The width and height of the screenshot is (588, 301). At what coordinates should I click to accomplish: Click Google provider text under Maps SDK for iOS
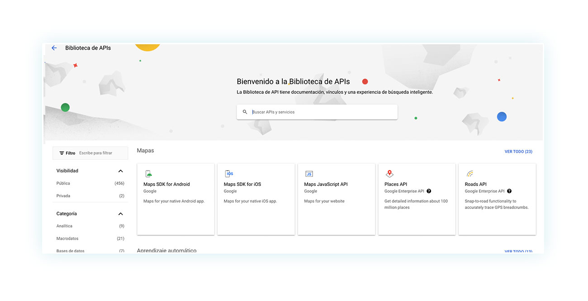click(x=230, y=191)
